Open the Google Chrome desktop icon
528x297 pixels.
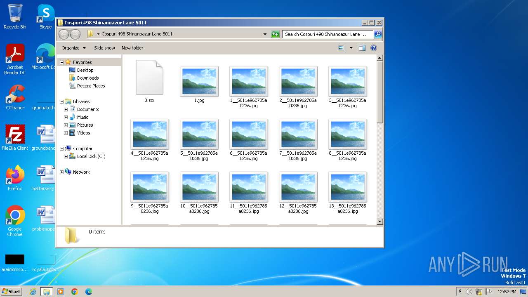tap(15, 221)
